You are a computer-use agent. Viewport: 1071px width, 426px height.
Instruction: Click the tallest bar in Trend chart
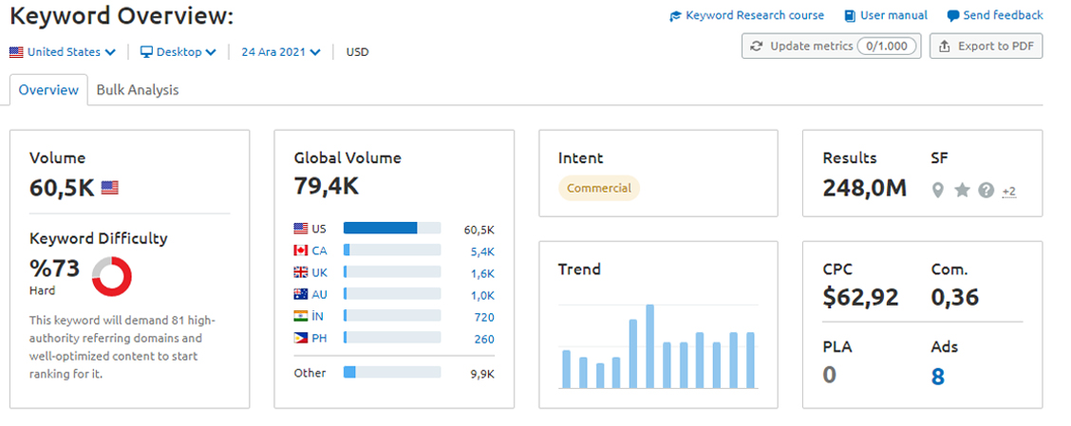click(x=649, y=346)
